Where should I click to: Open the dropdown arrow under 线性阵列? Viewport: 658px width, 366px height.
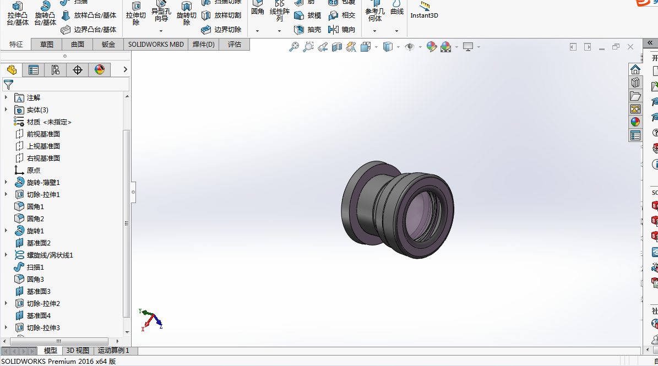(x=279, y=31)
